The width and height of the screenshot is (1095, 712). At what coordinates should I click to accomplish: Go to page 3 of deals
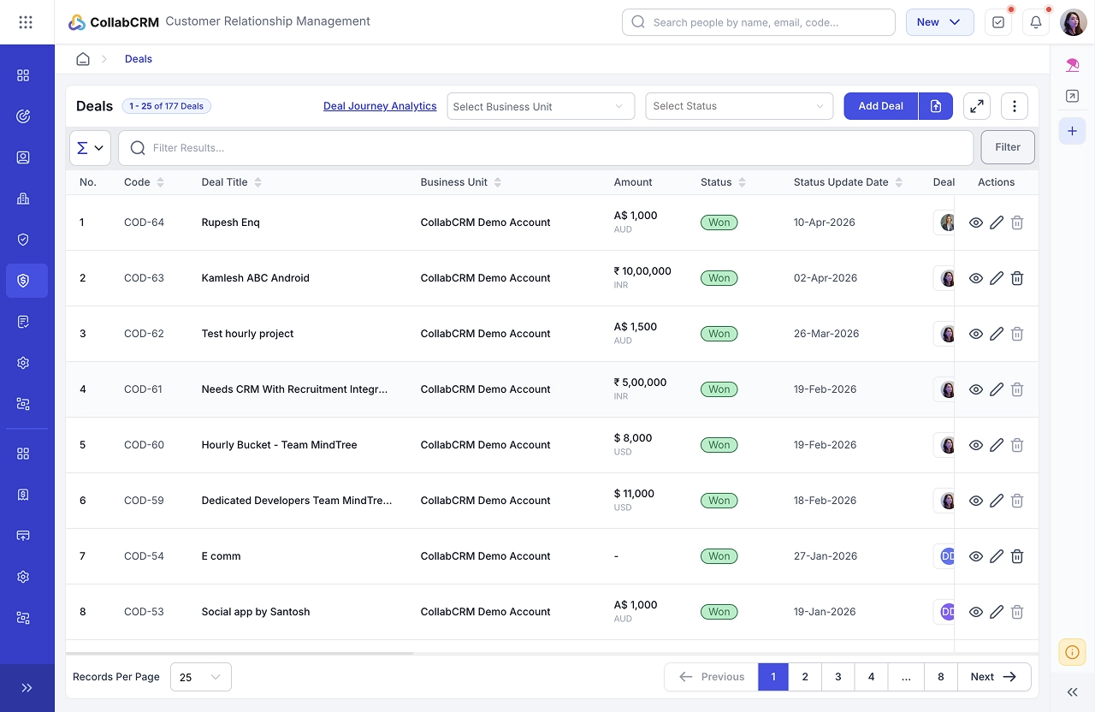838,677
